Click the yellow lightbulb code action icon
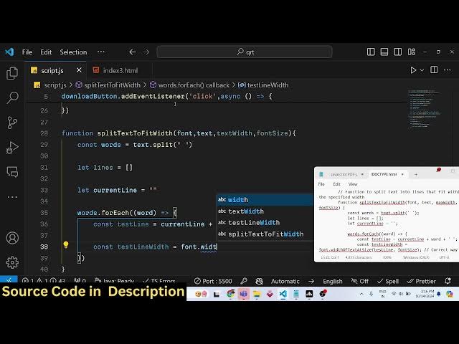The image size is (459, 344). [x=66, y=245]
